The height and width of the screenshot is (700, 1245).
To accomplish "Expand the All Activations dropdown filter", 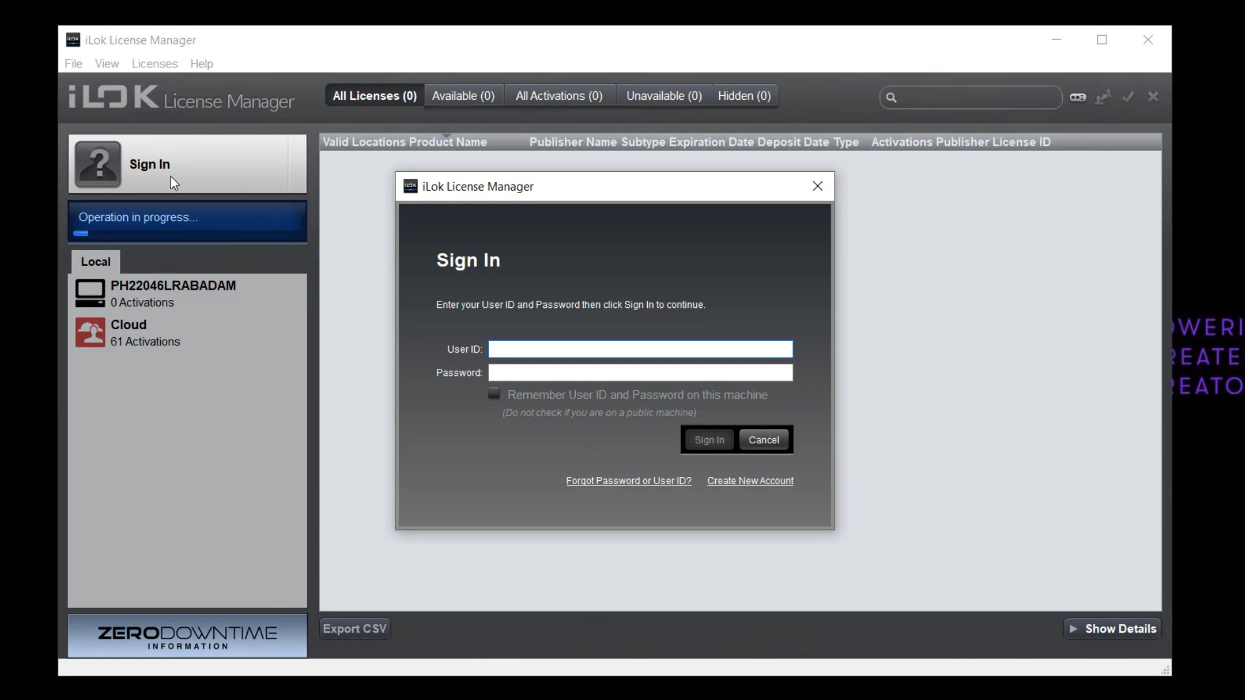I will coord(559,96).
